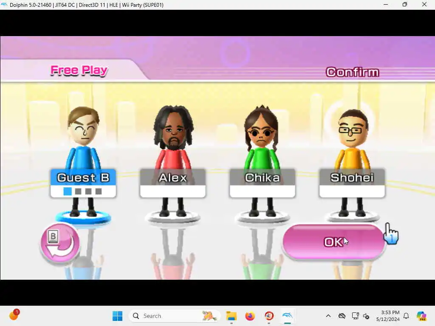Close the Dolphin emulator window

click(424, 5)
